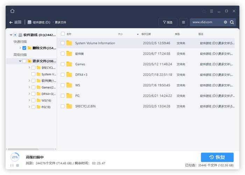Image resolution: width=245 pixels, height=175 pixels.
Task: Expand the 软件类 tree node
Action: click(x=29, y=80)
